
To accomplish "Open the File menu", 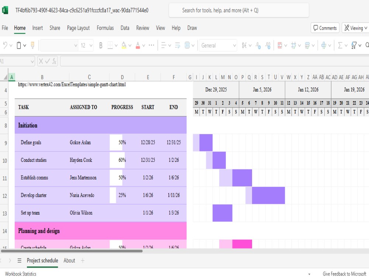I will click(5, 28).
